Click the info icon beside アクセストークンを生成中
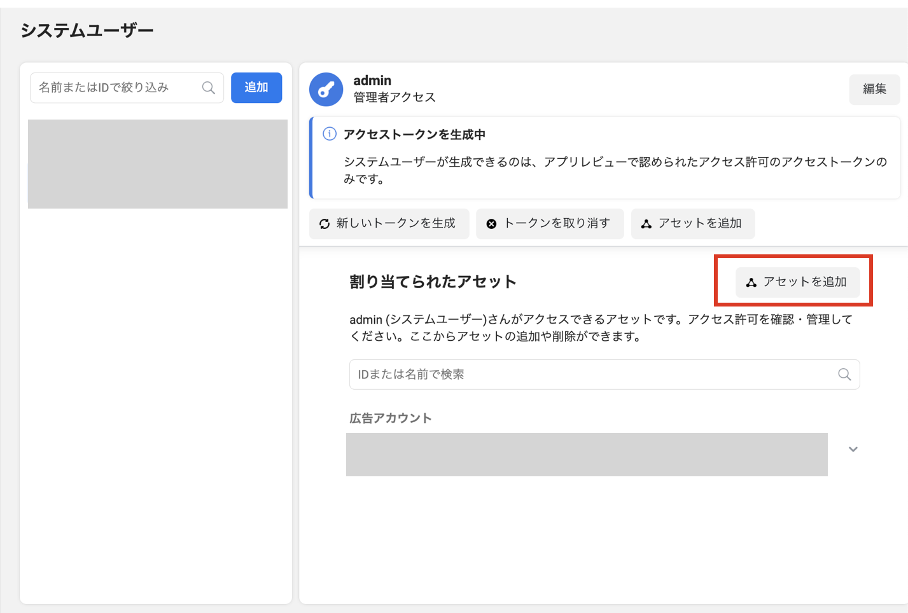The image size is (908, 613). pos(330,134)
